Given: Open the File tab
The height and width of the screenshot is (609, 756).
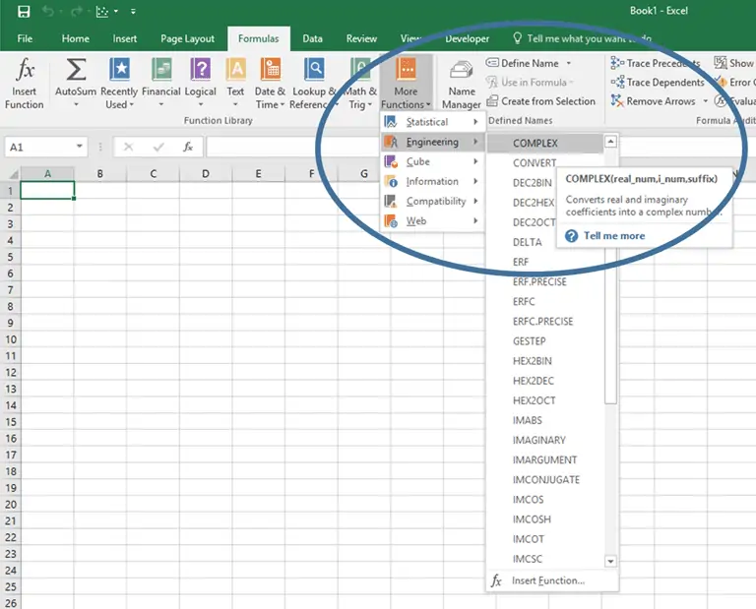Looking at the screenshot, I should point(25,38).
